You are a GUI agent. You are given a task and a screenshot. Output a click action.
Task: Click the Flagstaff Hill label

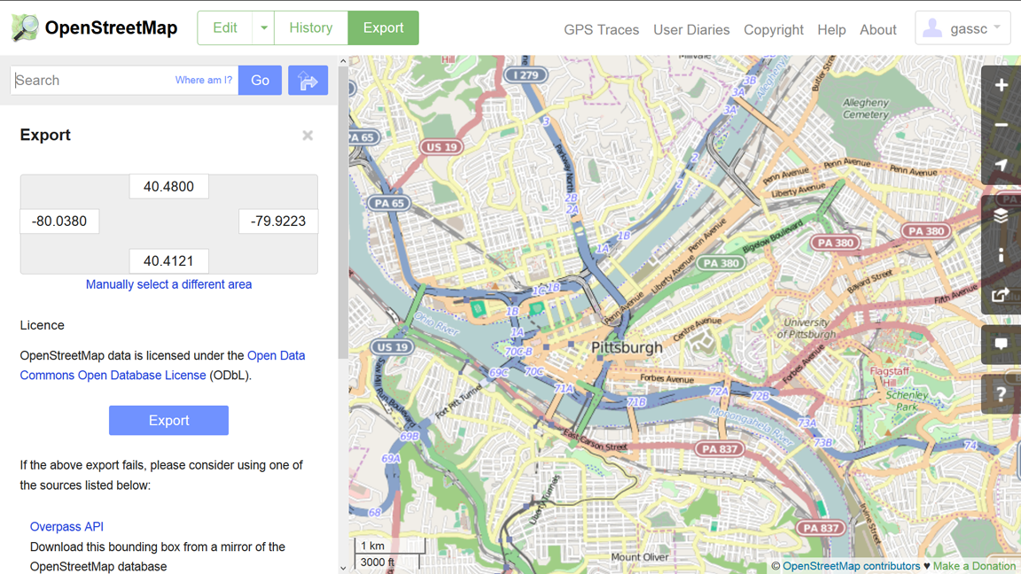890,376
